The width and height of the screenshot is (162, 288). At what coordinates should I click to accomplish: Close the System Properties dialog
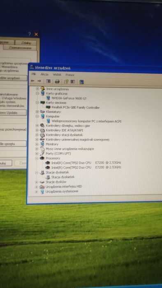pyautogui.click(x=36, y=34)
